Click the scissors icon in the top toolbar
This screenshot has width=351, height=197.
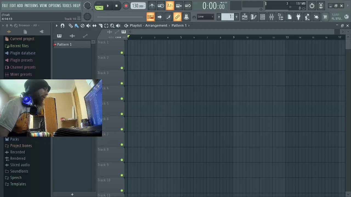[x=321, y=6]
